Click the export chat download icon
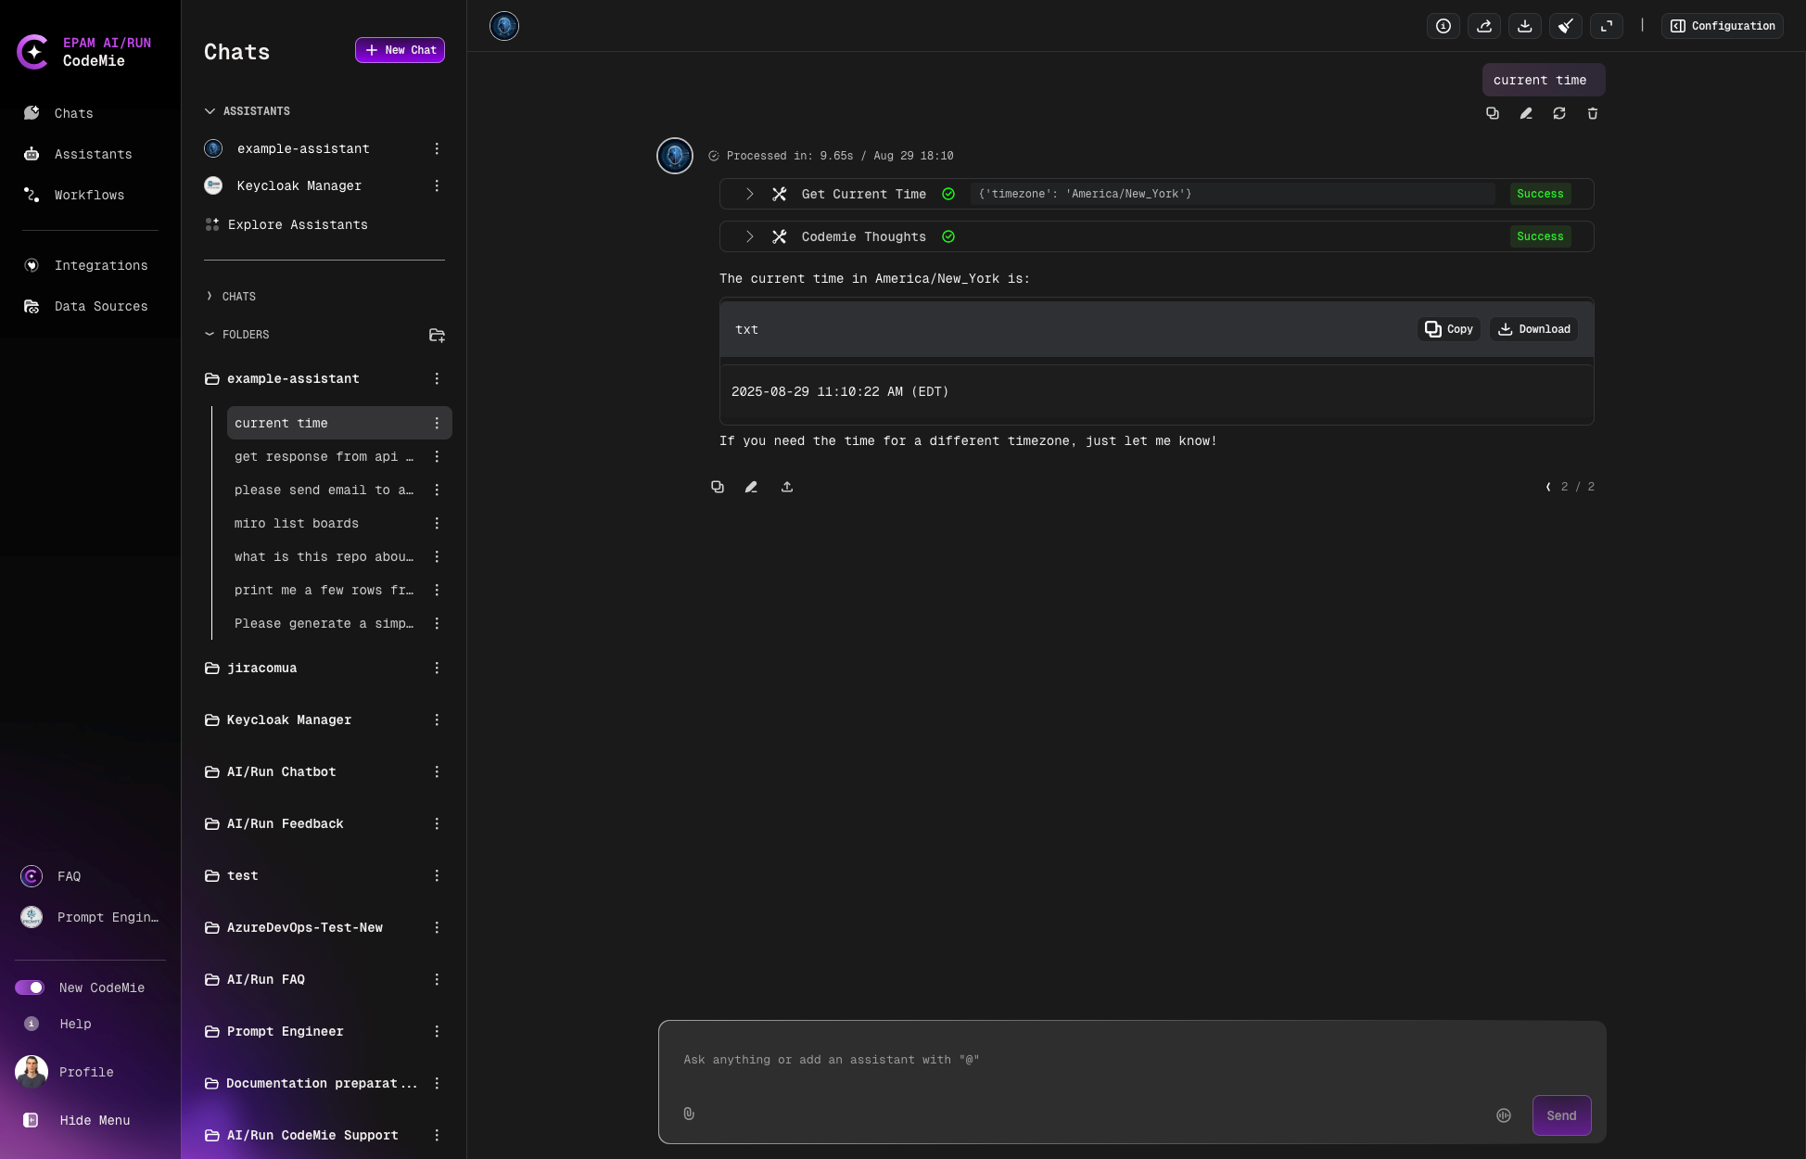The height and width of the screenshot is (1159, 1806). [x=1525, y=26]
